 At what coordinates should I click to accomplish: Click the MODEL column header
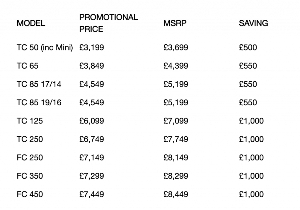[31, 23]
